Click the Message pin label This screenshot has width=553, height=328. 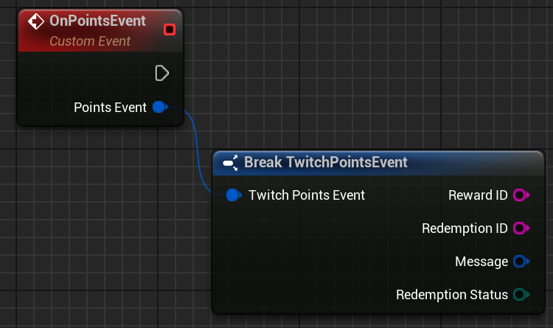pyautogui.click(x=481, y=262)
